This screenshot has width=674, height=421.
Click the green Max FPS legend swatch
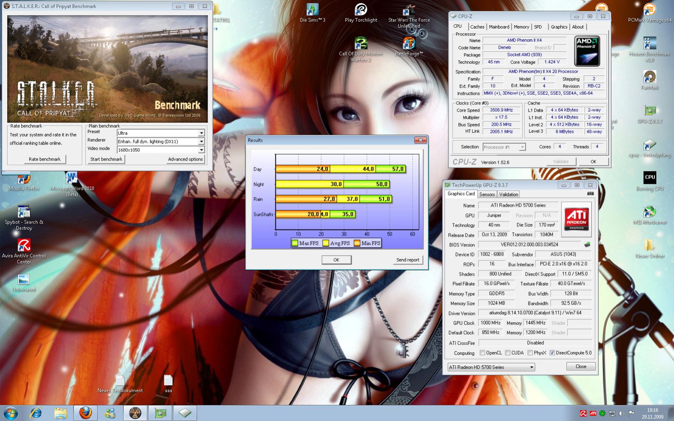coord(295,243)
